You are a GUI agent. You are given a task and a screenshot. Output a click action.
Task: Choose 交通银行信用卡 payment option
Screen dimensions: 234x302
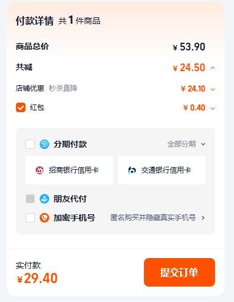pos(162,170)
